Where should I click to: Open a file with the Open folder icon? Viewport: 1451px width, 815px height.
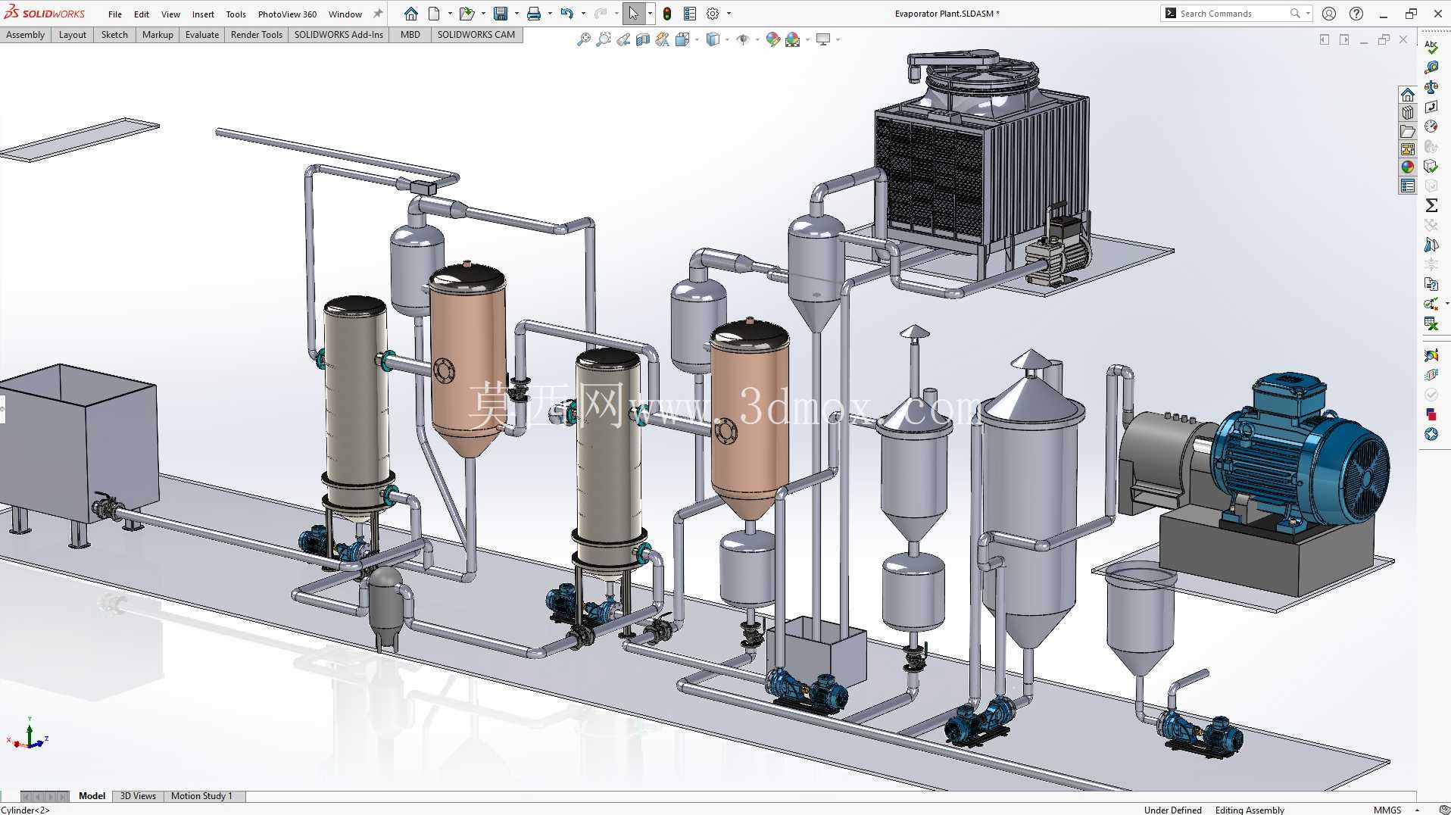467,14
